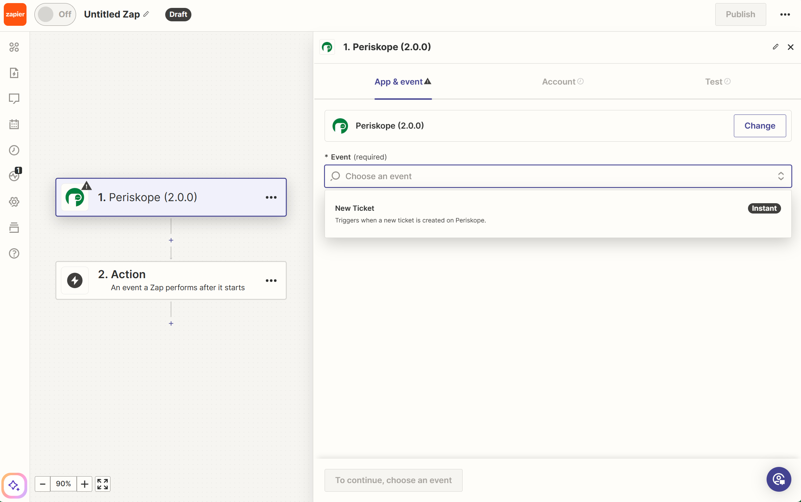Open the Zap details file icon in sidebar
Screen dimensions: 801x502
[x=14, y=73]
